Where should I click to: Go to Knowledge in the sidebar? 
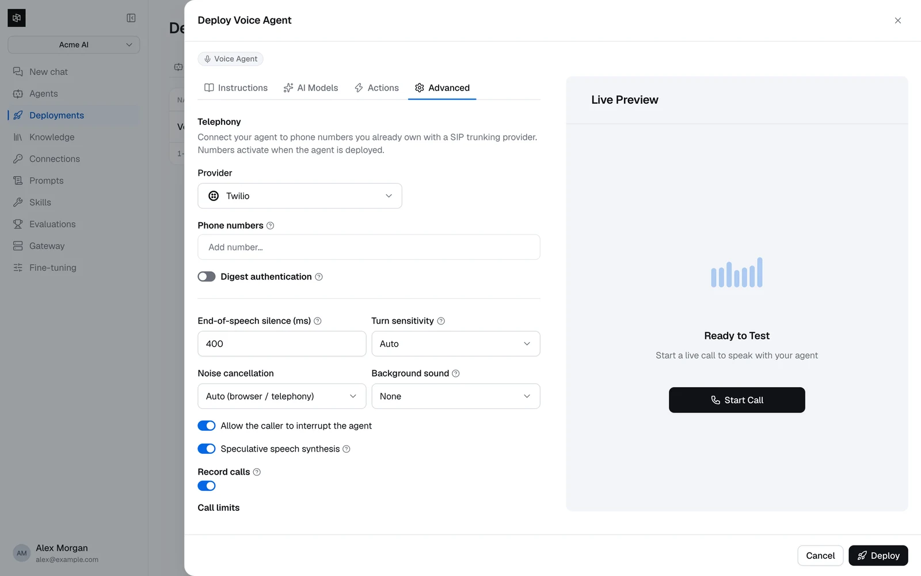[x=74, y=137]
